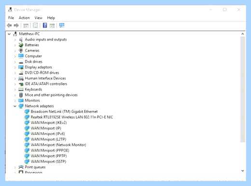The width and height of the screenshot is (251, 186).
Task: Select WAN Miniport (PPTP)
Action: [49, 156]
